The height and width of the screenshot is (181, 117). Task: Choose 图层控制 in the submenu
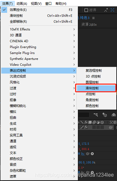(97, 82)
